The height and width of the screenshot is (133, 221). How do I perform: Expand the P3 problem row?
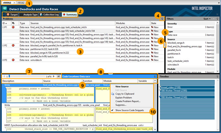(3, 60)
